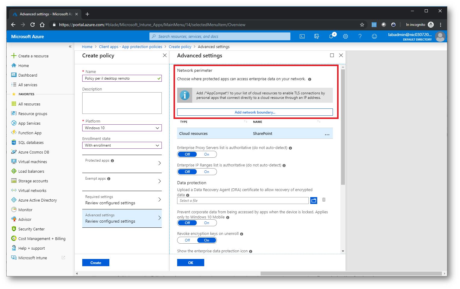Open Directory and subscription filter icon
Viewport: 460px width, 289px height.
pos(317,36)
